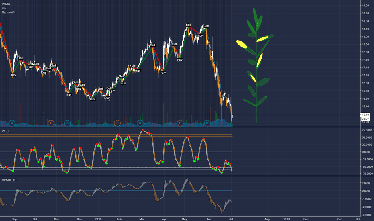Click the Jul label on time axis
Viewport: 374px width, 221px height.
click(x=231, y=219)
